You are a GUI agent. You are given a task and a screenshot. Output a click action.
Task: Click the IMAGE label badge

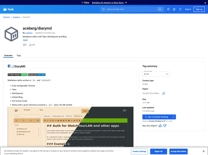tap(25, 40)
